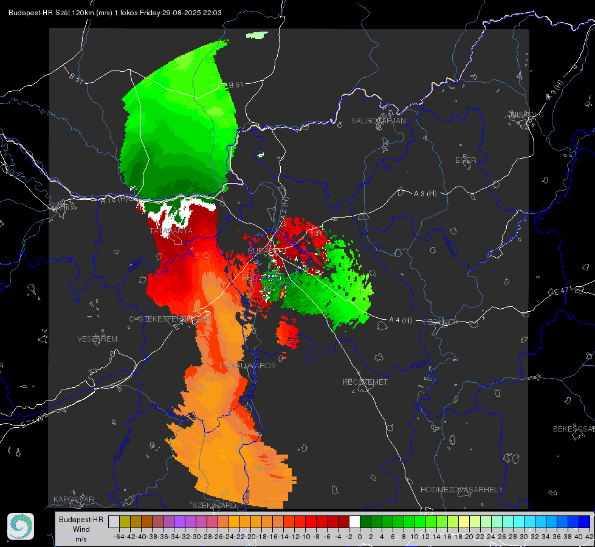Screen dimensions: 595x547
Task: Click the bright yellow swatch in the wind legend
Action: coord(464,521)
